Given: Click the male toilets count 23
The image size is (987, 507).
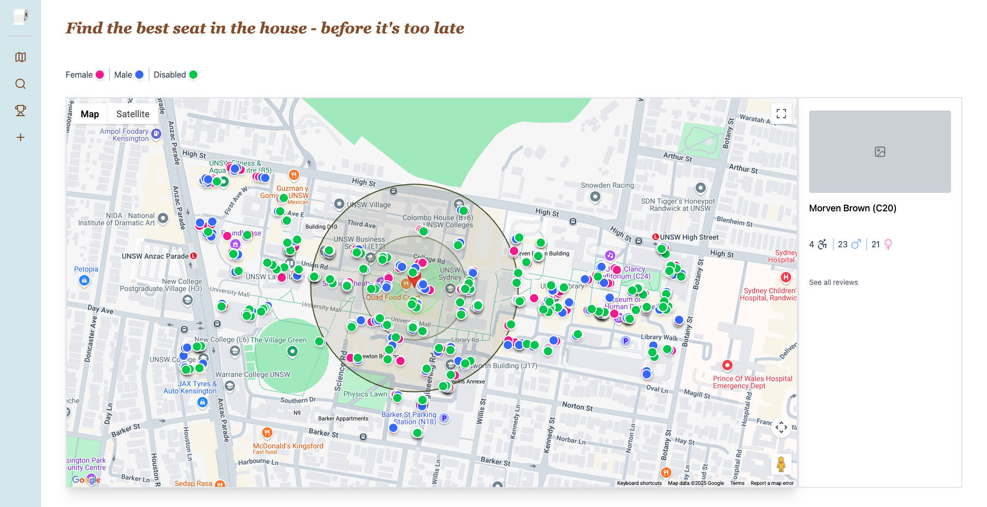Looking at the screenshot, I should tap(843, 244).
